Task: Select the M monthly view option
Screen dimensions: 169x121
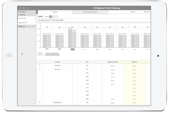Action: [x=51, y=16]
